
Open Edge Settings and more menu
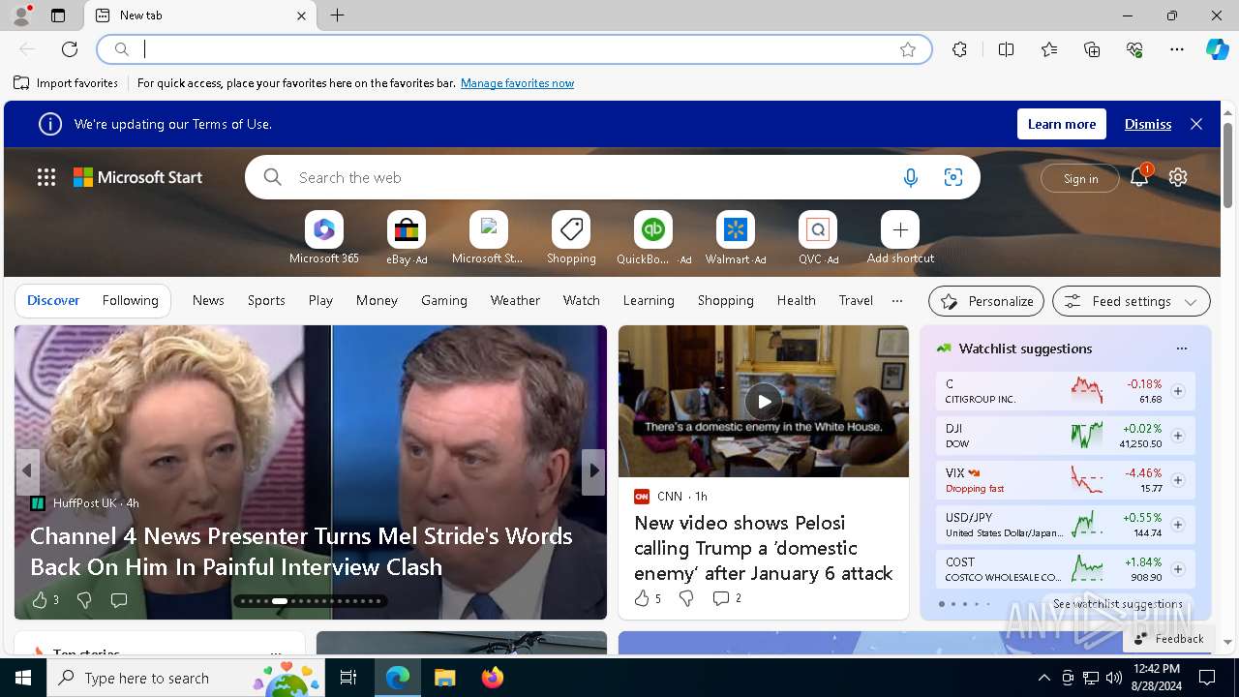click(x=1177, y=49)
